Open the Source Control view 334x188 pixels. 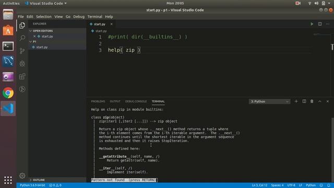pyautogui.click(x=22, y=51)
